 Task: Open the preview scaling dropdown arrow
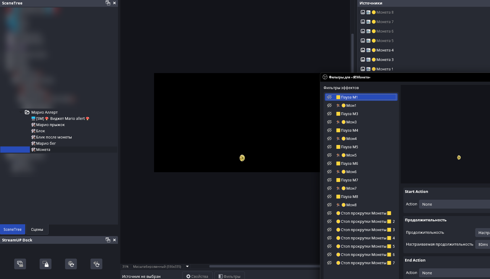coord(187,267)
